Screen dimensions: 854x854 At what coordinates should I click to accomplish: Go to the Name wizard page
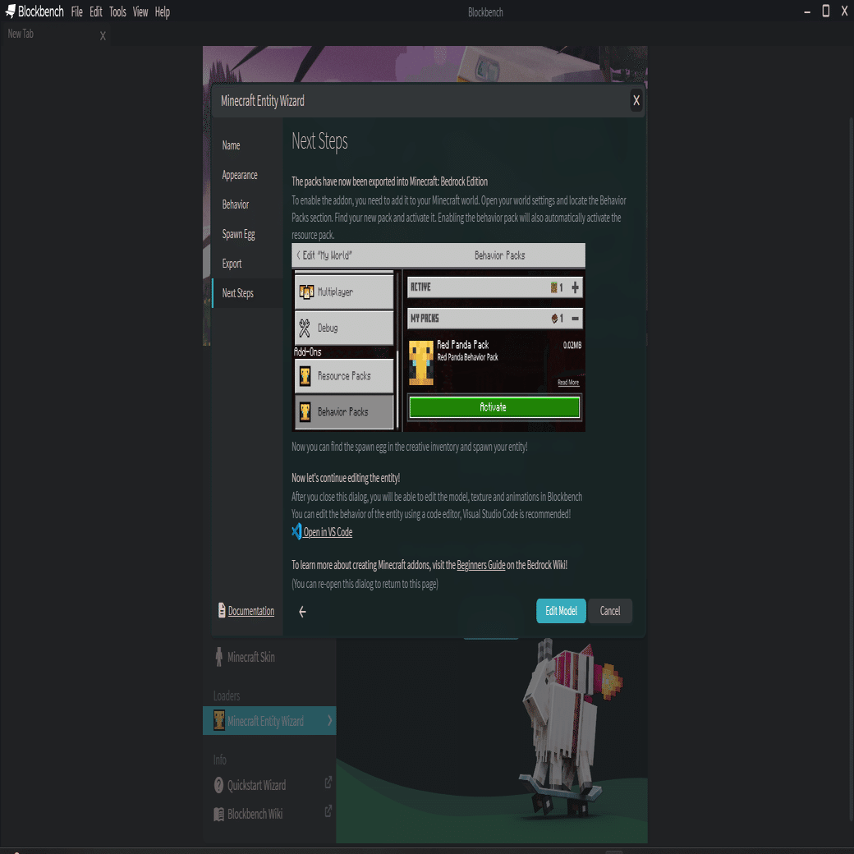click(247, 145)
